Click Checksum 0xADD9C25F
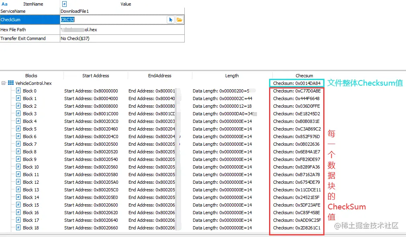Image resolution: width=406 pixels, height=237 pixels. click(297, 220)
